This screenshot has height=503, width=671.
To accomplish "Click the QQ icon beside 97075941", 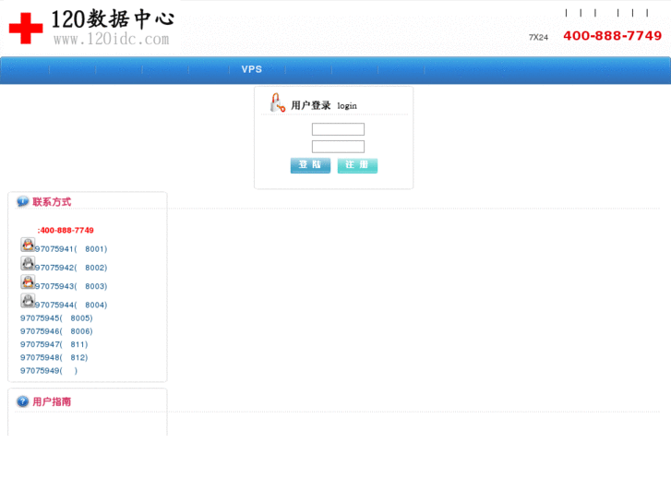I will (28, 245).
